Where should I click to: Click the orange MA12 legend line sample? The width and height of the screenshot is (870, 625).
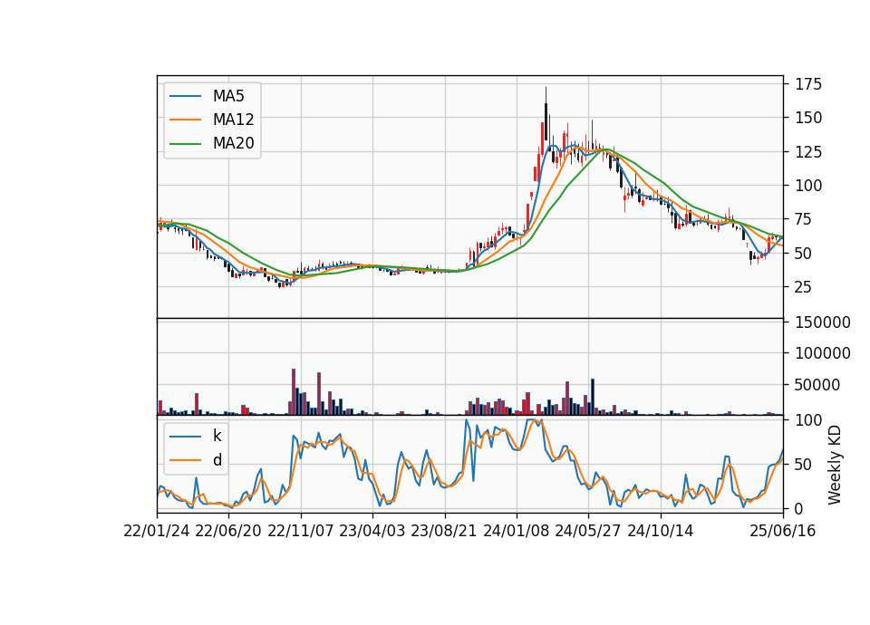[x=185, y=120]
